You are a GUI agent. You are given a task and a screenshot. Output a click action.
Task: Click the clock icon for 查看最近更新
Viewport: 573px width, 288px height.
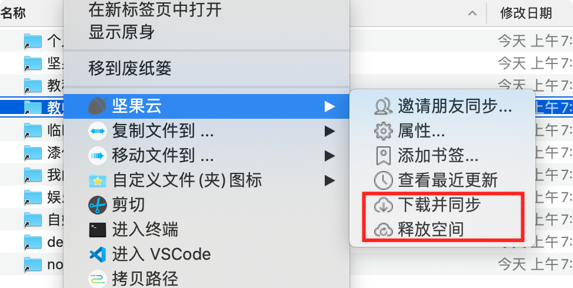(384, 180)
